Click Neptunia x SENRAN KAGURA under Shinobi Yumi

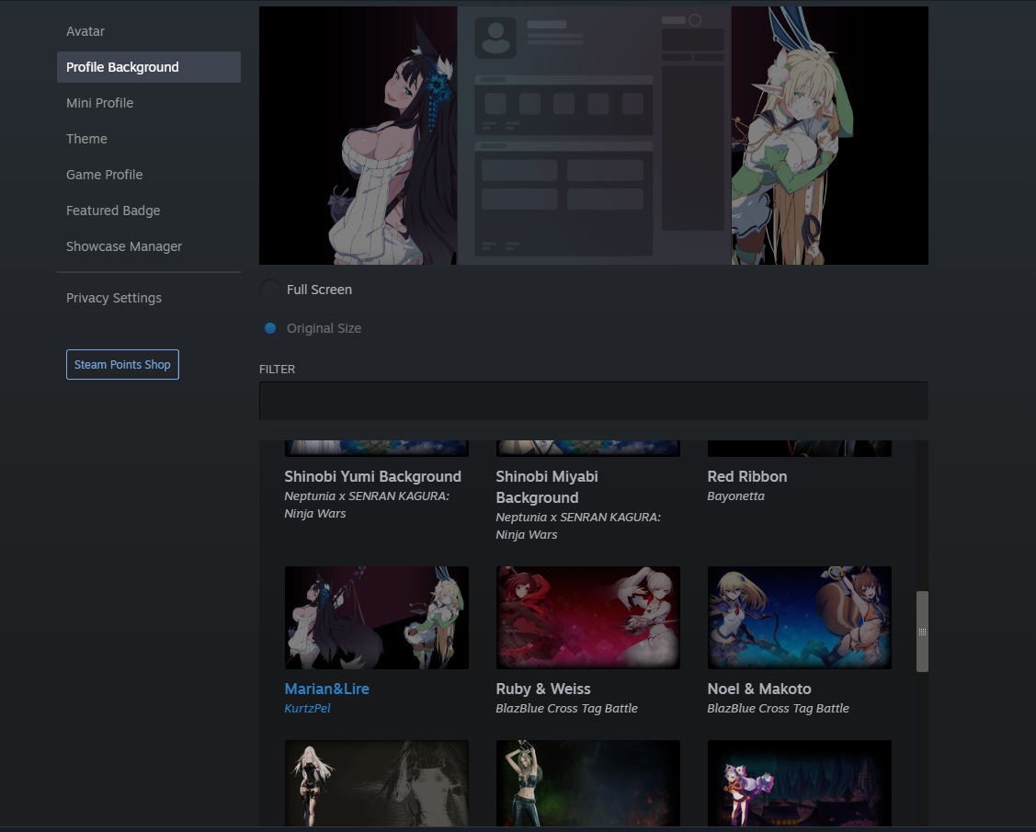367,505
